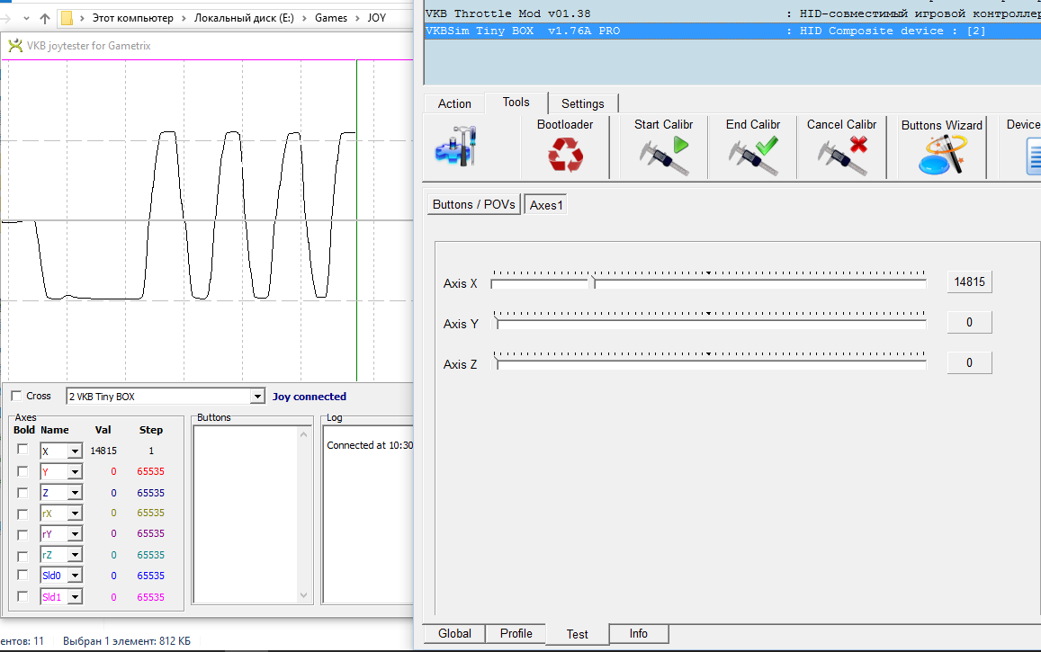Go up one folder in Explorer
1041x652 pixels.
point(44,18)
